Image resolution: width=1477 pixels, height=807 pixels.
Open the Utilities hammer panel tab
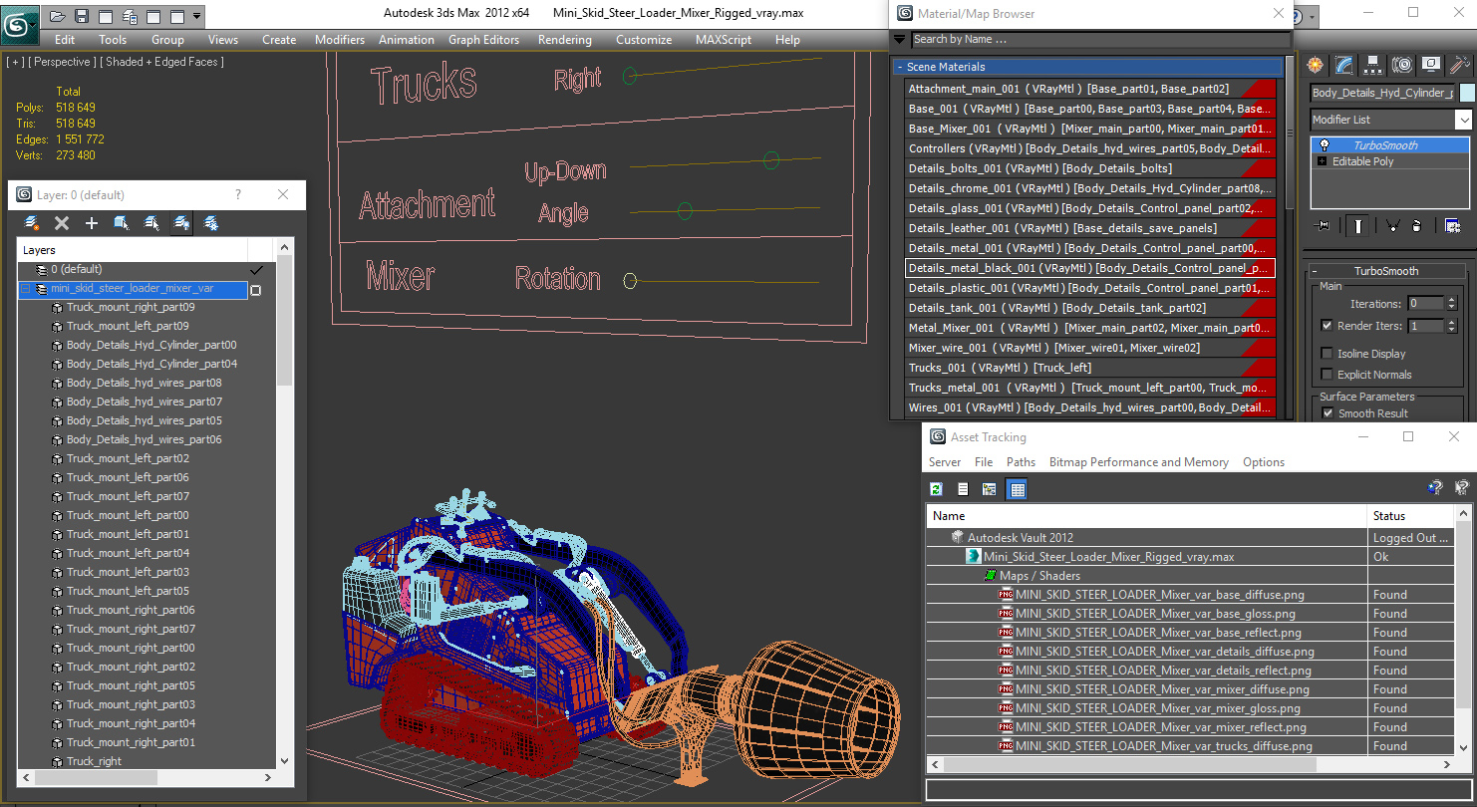pyautogui.click(x=1460, y=65)
